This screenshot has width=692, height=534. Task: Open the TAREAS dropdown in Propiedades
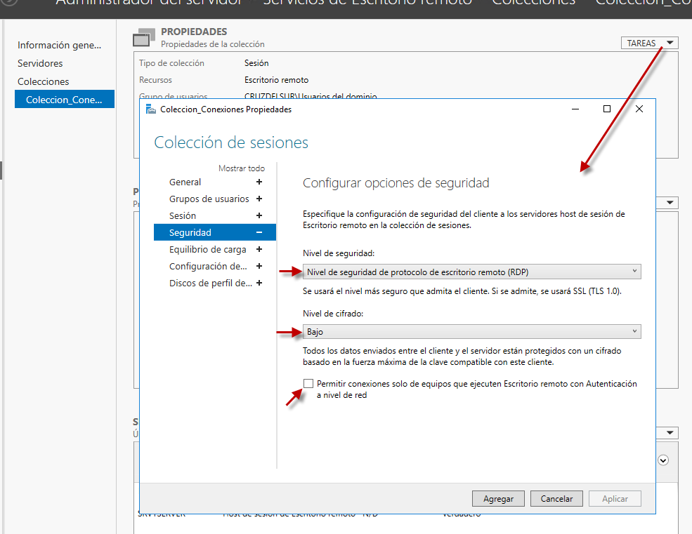649,43
